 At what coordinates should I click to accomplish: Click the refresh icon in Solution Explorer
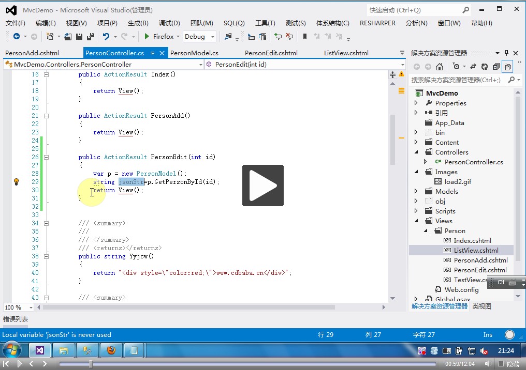(485, 67)
